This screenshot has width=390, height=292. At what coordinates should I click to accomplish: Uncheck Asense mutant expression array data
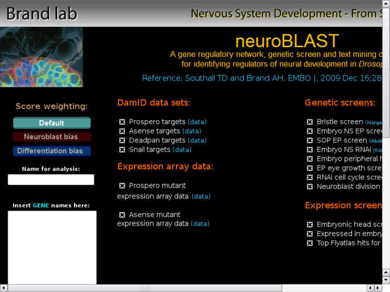122,215
